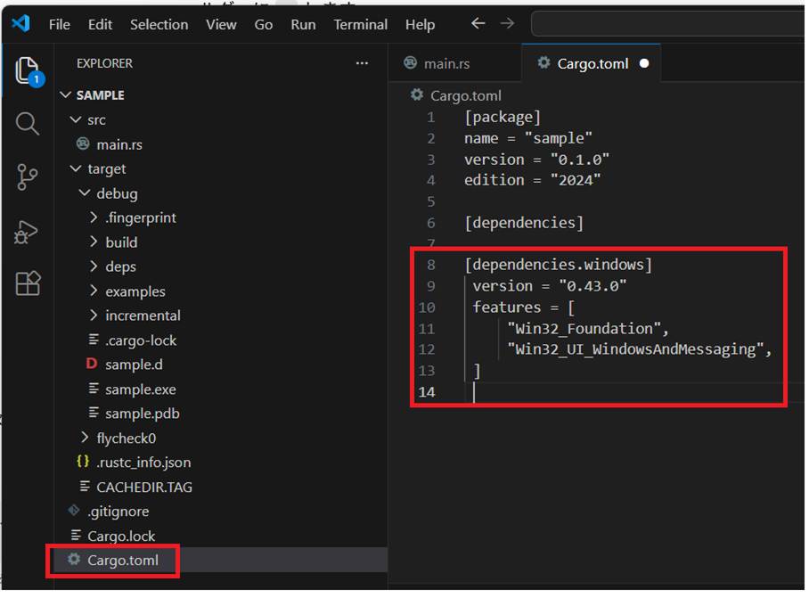Viewport: 809px width, 598px height.
Task: Open the Search view icon
Action: point(27,123)
